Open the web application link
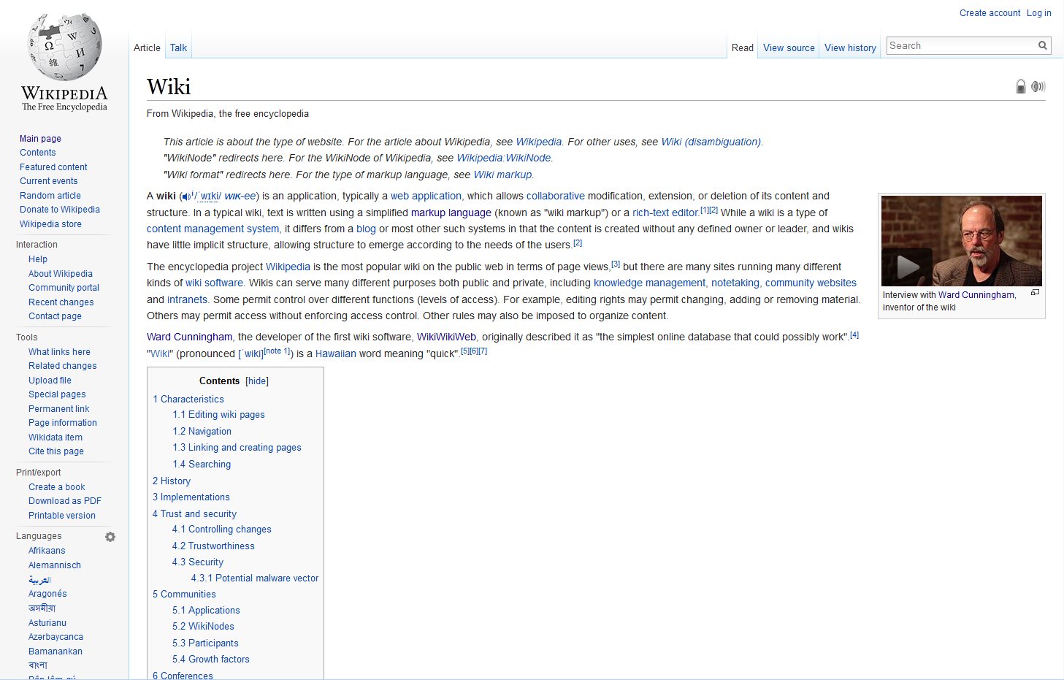This screenshot has width=1064, height=680. click(x=426, y=196)
